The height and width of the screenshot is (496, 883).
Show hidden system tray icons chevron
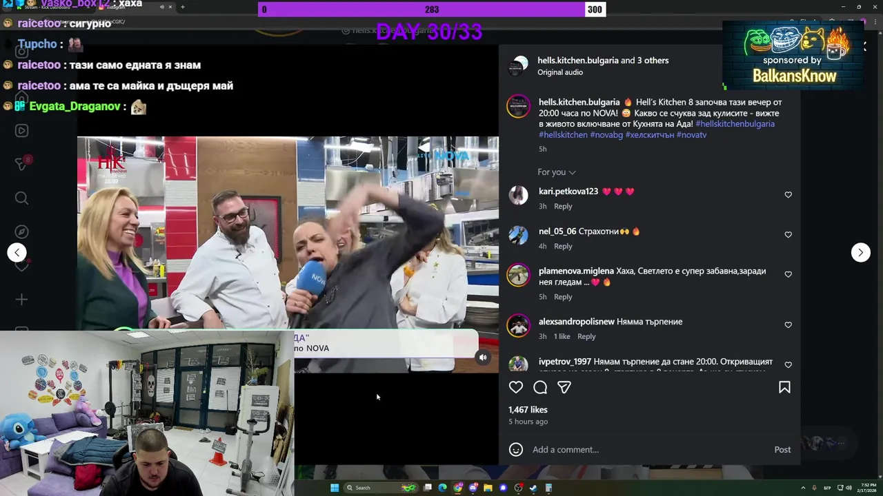click(x=803, y=488)
